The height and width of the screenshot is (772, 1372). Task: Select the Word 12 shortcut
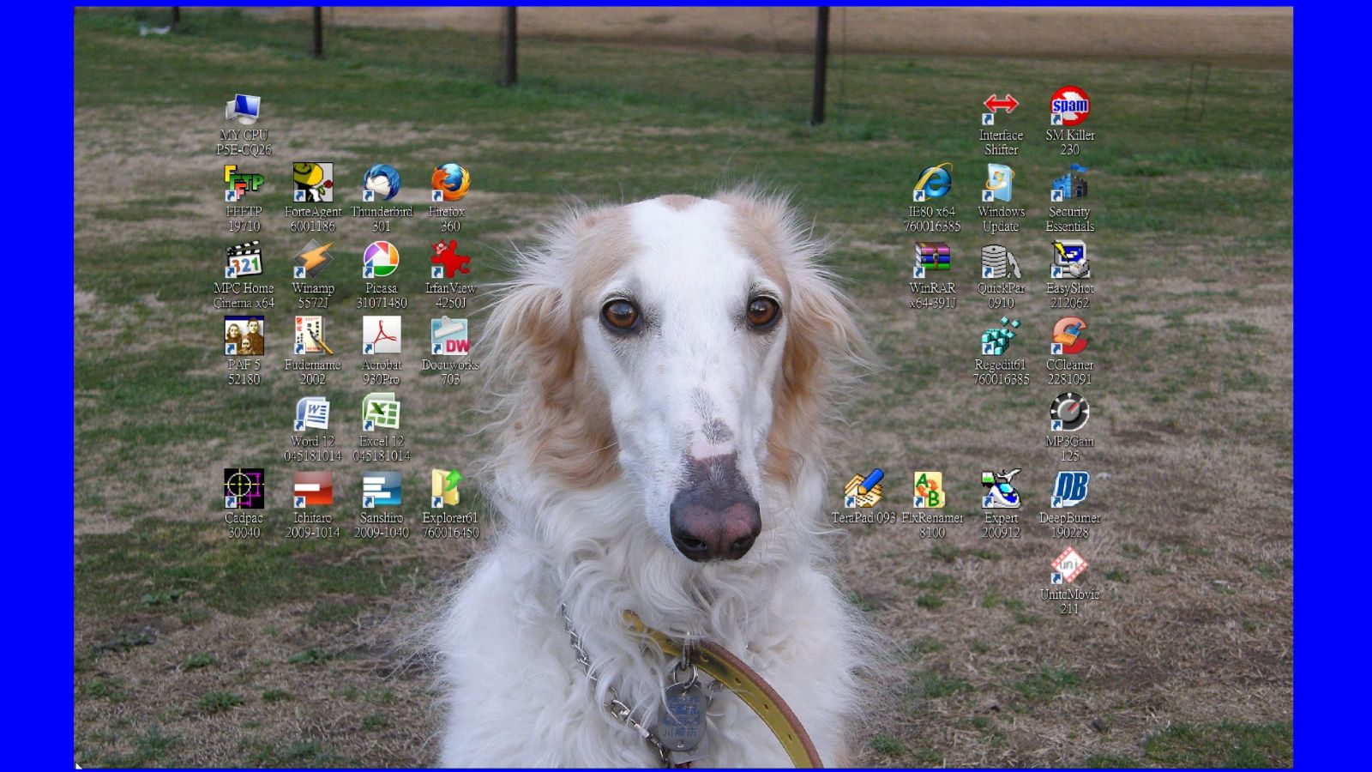click(312, 413)
